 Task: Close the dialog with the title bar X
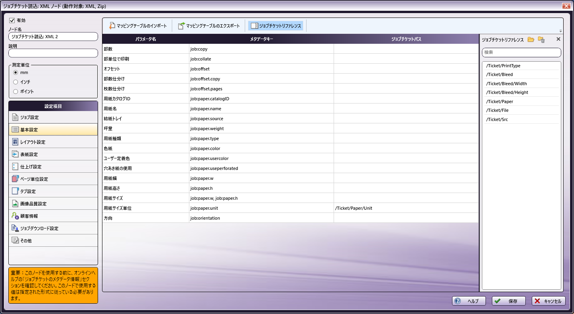(x=566, y=6)
